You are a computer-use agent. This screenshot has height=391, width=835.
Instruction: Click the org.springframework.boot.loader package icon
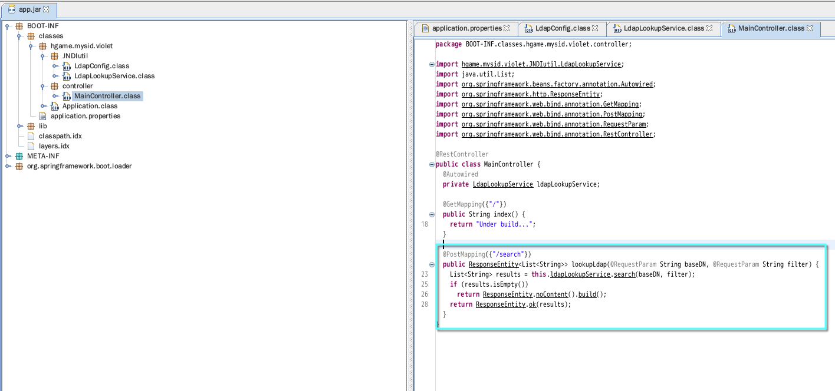point(19,166)
